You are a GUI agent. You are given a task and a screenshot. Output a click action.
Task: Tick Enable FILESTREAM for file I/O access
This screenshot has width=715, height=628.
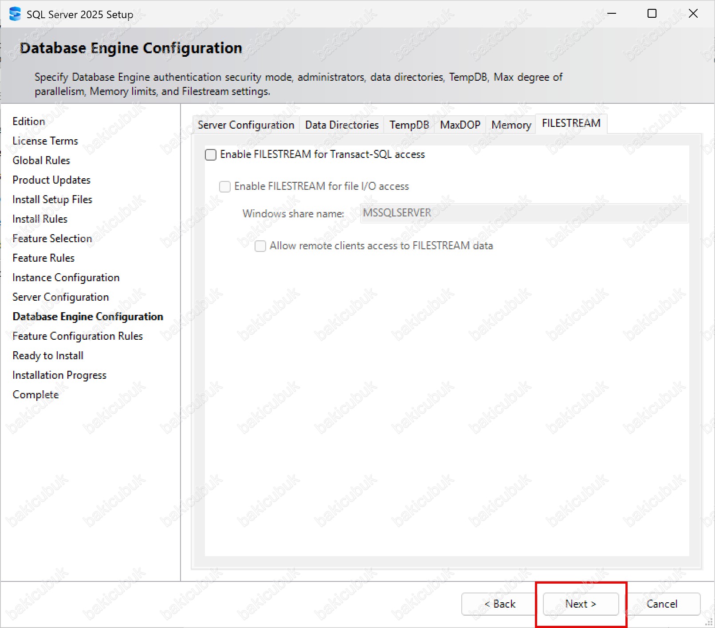(225, 187)
